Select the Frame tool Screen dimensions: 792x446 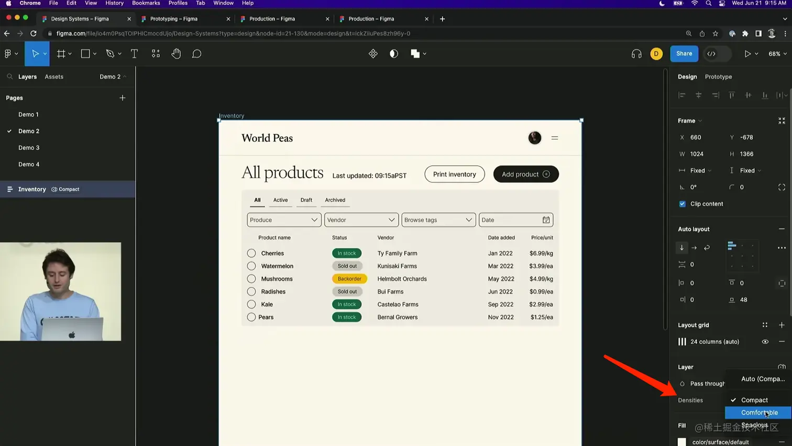coord(61,53)
